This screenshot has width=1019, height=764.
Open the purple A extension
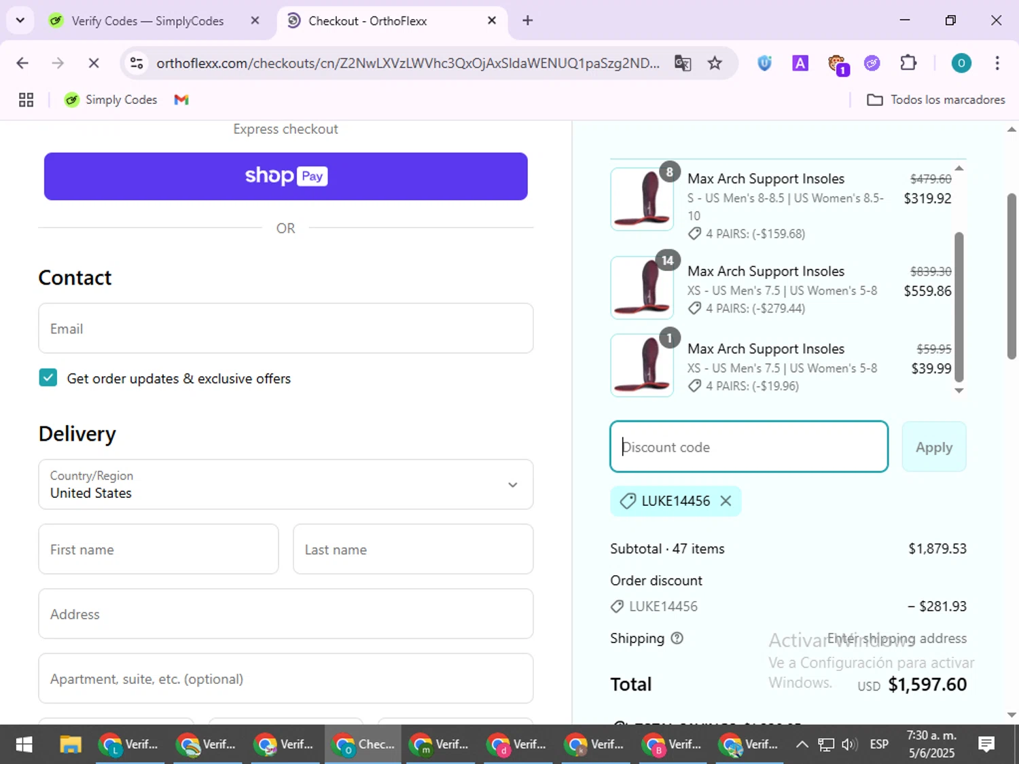pos(800,63)
